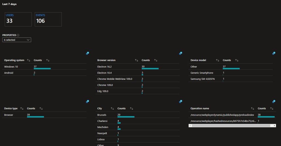The image size is (281, 146).
Task: Click the info icon next to PROPERTIES
Action: tap(18, 35)
